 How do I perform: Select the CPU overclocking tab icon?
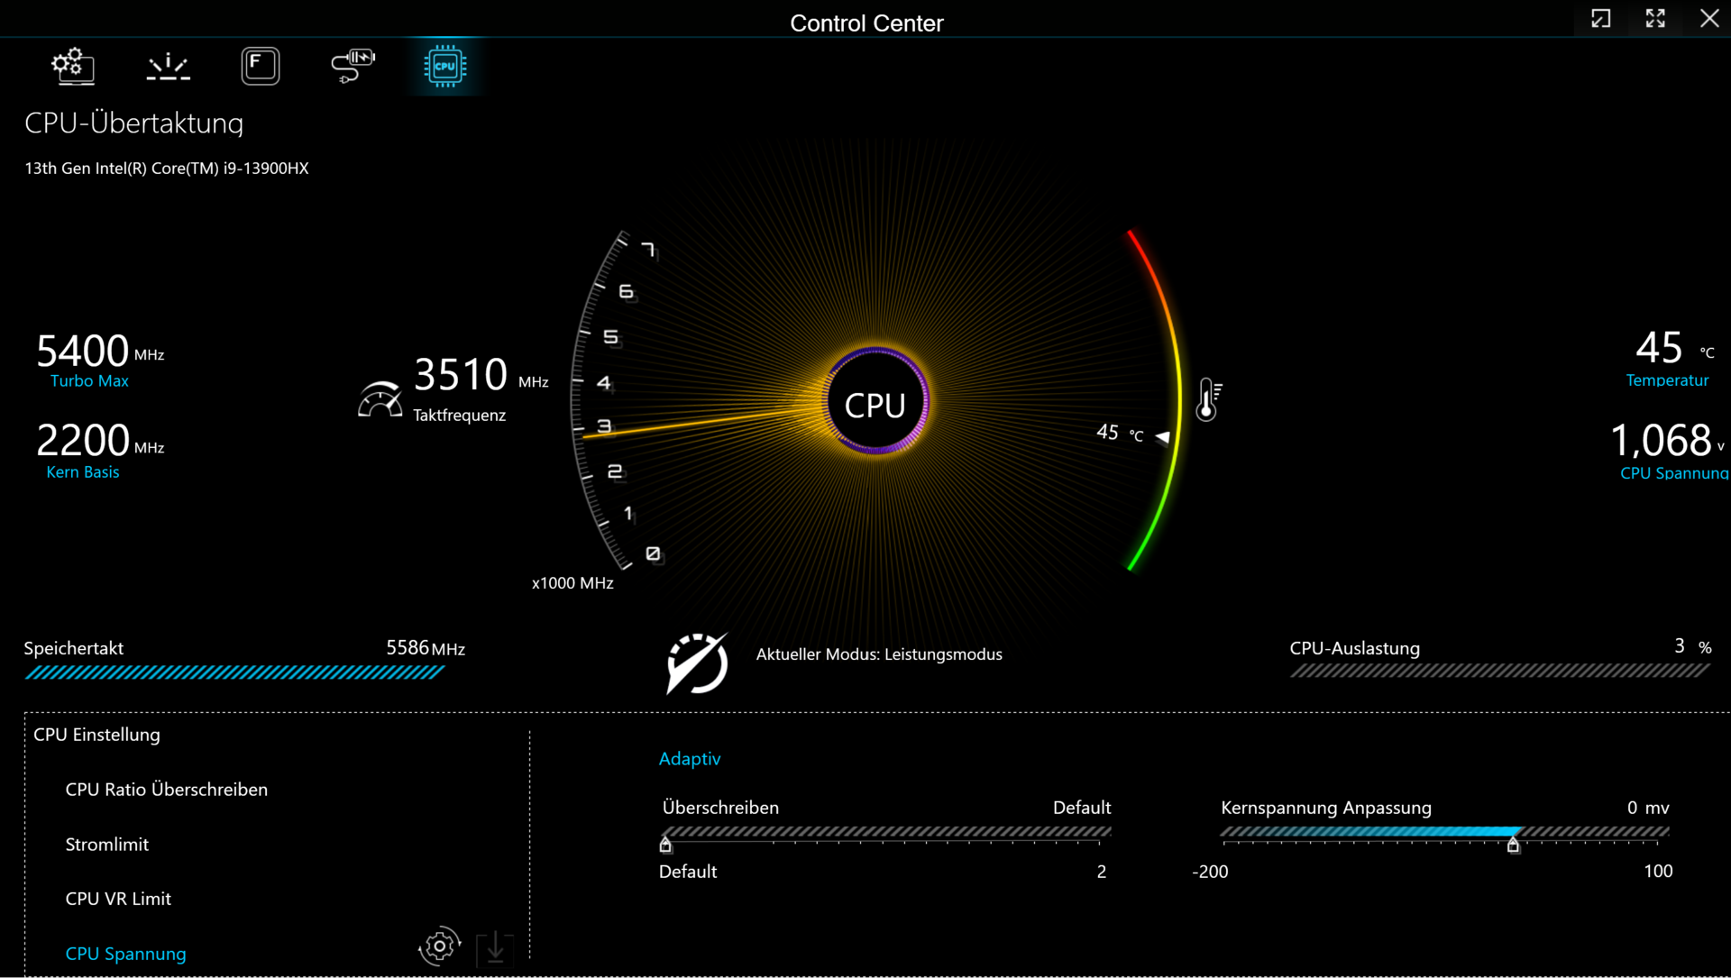tap(444, 66)
